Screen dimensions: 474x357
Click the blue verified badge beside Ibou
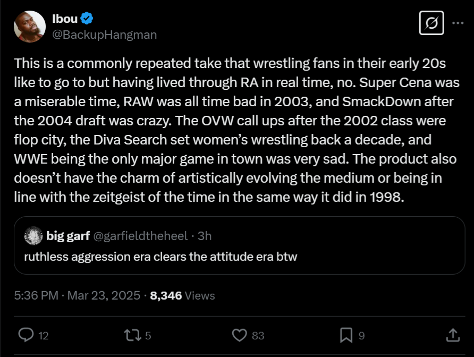pyautogui.click(x=87, y=19)
